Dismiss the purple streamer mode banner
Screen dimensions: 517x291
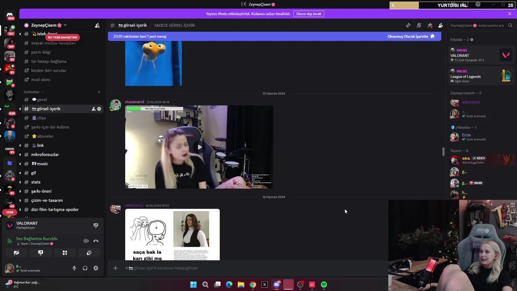pos(510,14)
